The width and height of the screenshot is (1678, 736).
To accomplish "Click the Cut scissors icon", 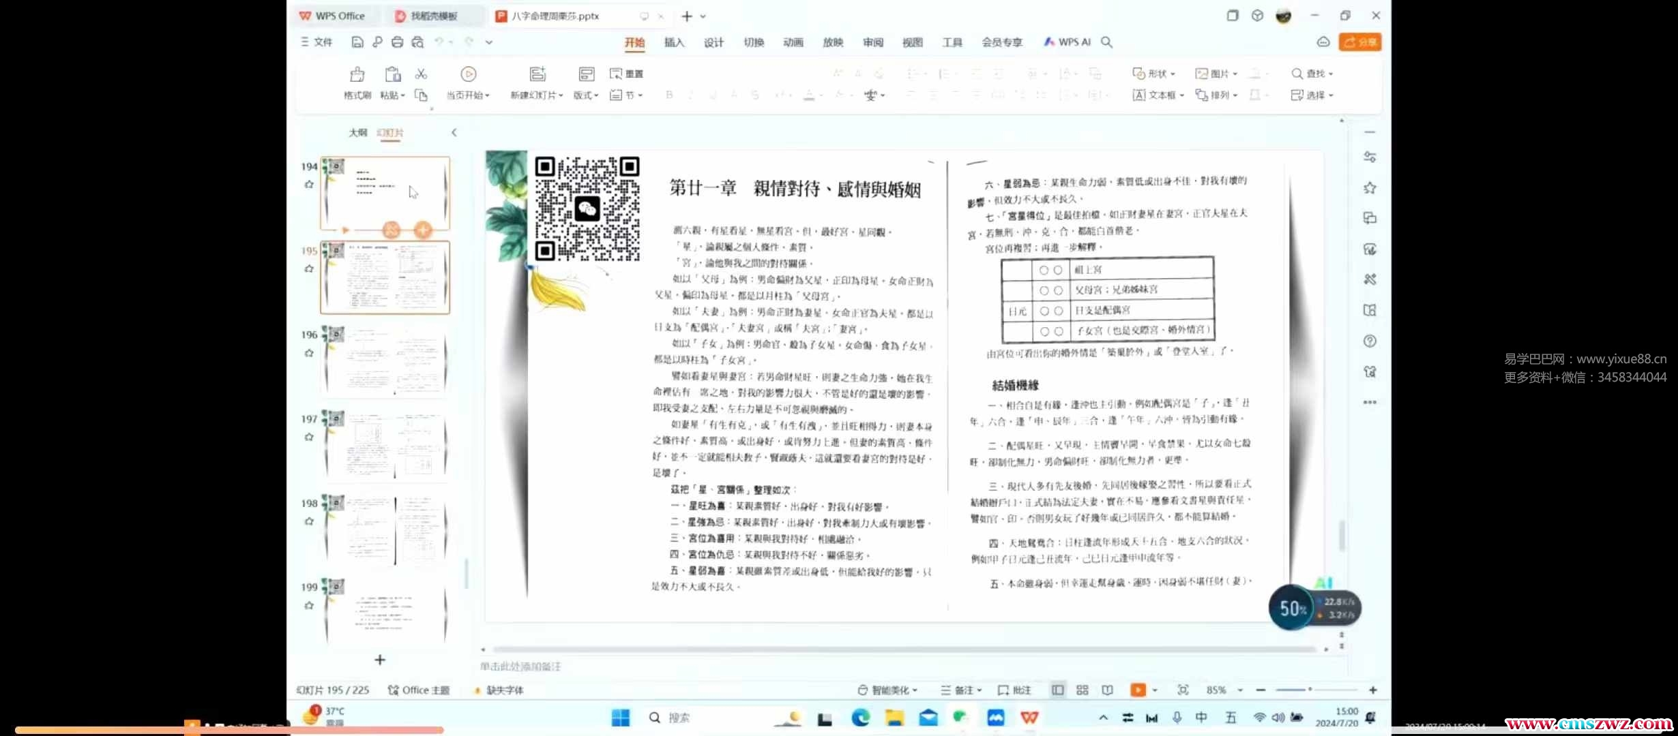I will 421,74.
